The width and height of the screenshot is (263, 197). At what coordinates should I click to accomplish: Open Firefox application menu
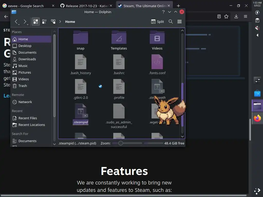[245, 16]
